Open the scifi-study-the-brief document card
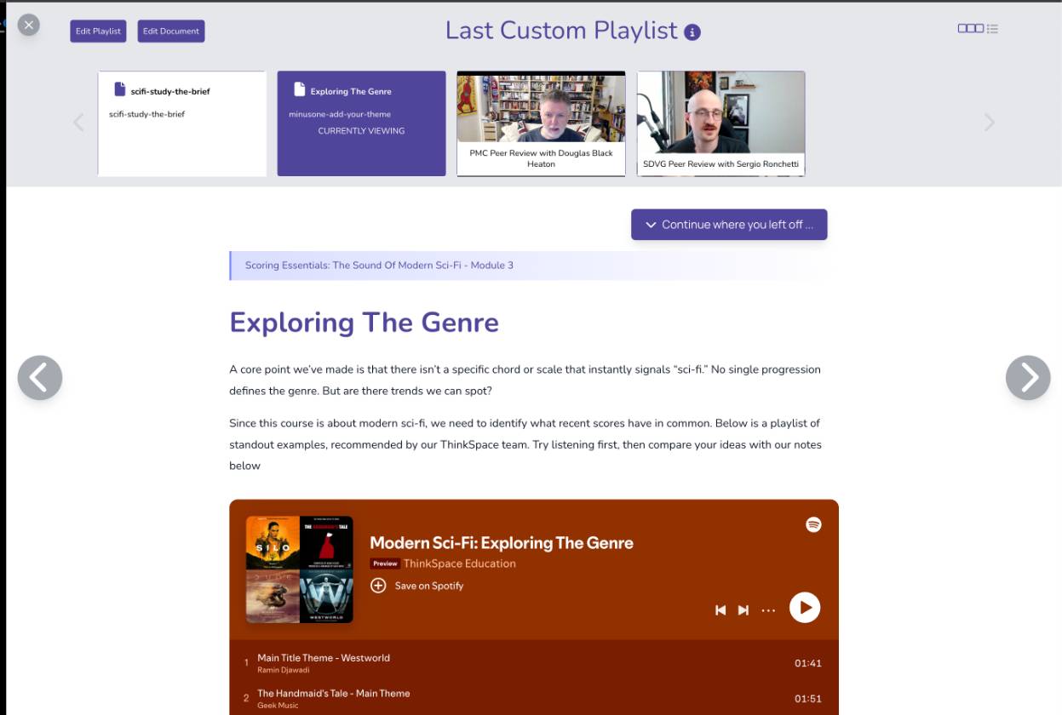Viewport: 1062px width, 715px height. pos(182,123)
